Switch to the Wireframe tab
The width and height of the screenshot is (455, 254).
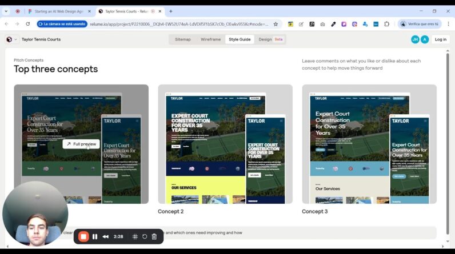point(210,39)
